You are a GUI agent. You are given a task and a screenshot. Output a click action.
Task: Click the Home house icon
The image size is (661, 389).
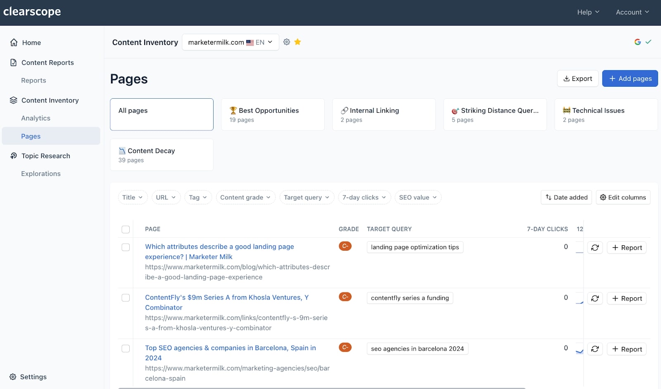pos(14,43)
